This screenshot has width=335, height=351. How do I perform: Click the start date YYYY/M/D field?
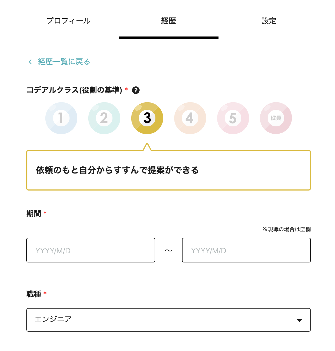pos(90,250)
